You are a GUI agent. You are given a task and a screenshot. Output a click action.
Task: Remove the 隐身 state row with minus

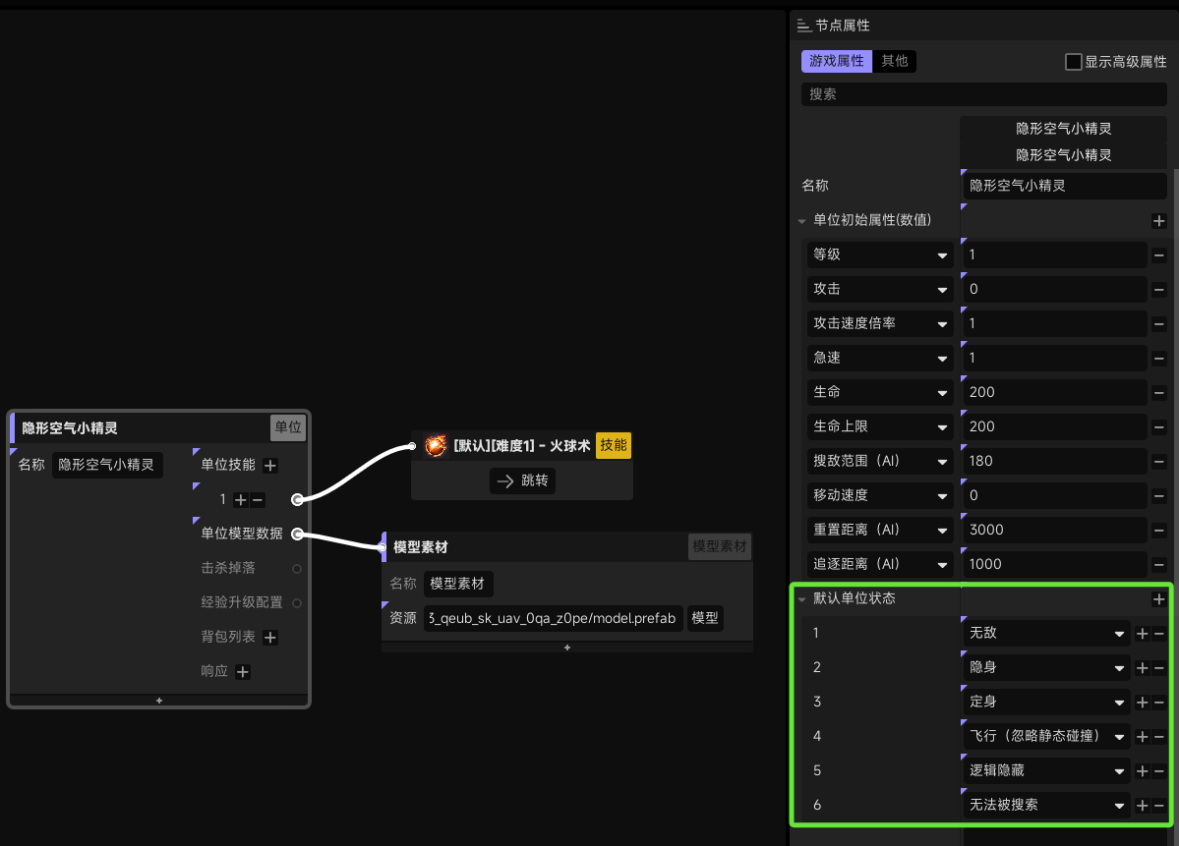coord(1159,668)
